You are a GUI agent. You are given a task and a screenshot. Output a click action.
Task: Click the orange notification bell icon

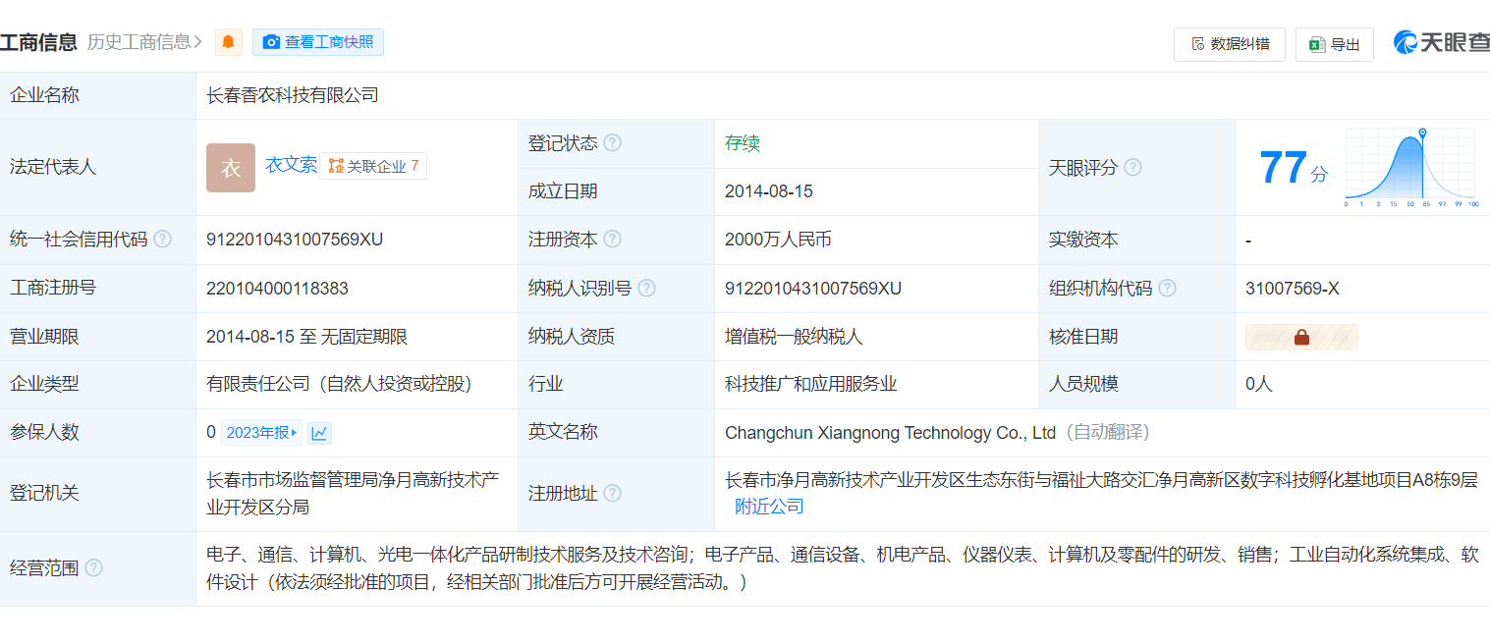(x=228, y=42)
